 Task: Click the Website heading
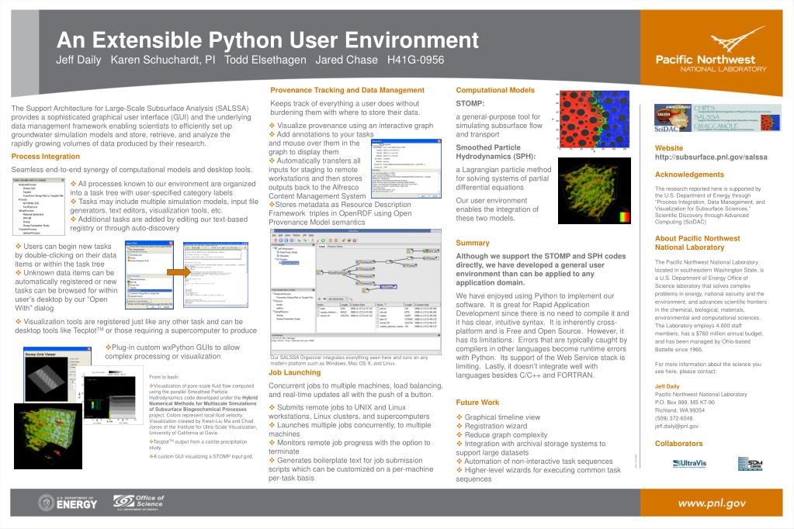tap(668, 148)
